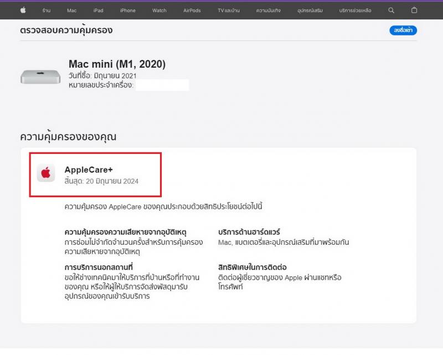
Task: Open the AirPods navigation item
Action: point(192,11)
